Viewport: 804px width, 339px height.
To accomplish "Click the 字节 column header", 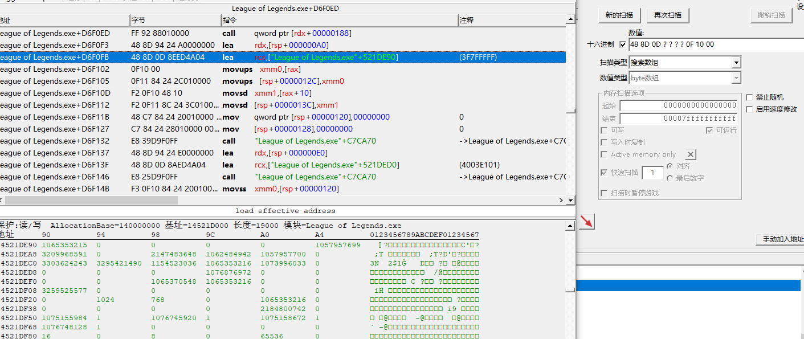I will click(x=175, y=21).
